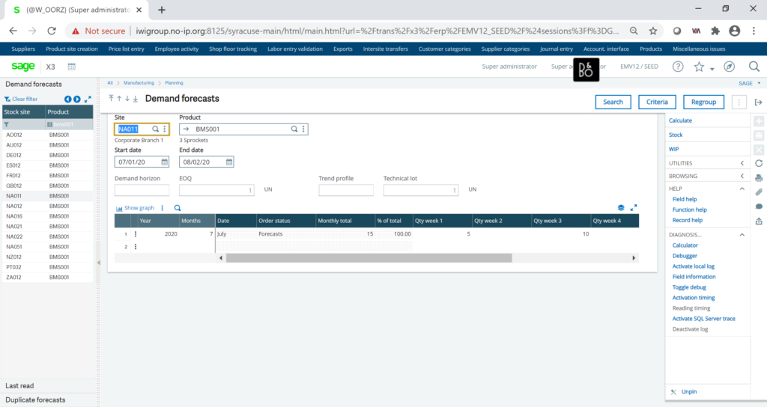Reload the browser page
767x407 pixels.
(52, 31)
